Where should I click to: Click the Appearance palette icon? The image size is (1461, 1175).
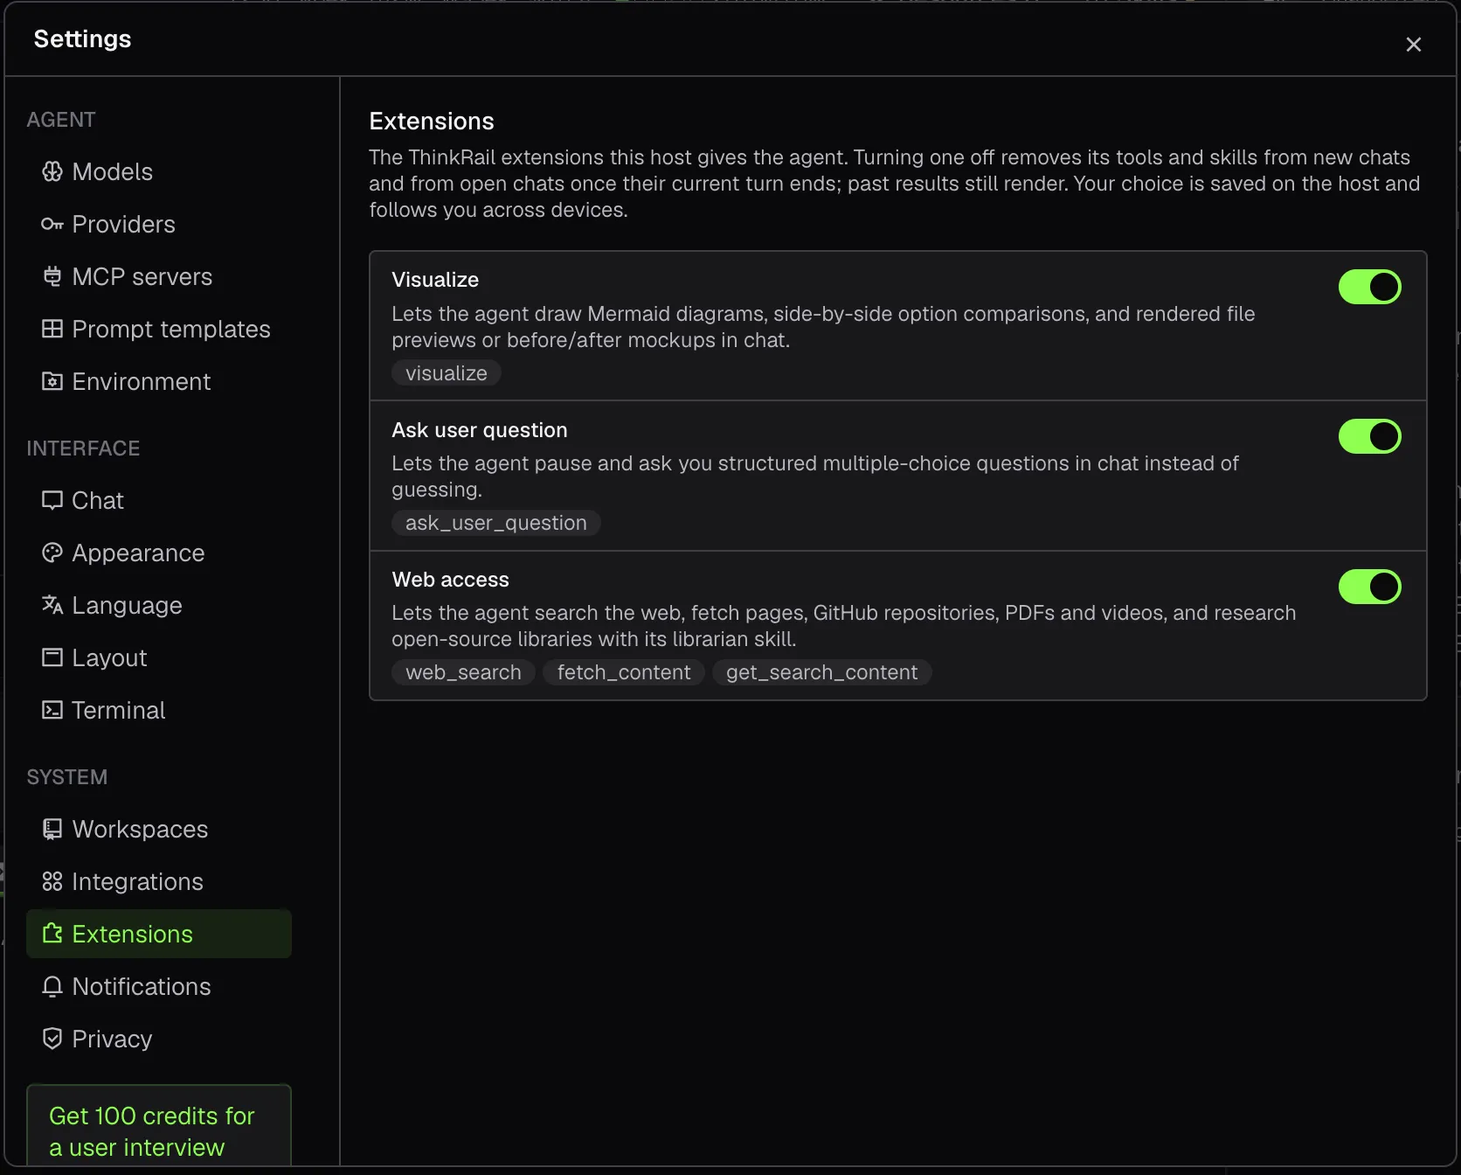coord(52,553)
